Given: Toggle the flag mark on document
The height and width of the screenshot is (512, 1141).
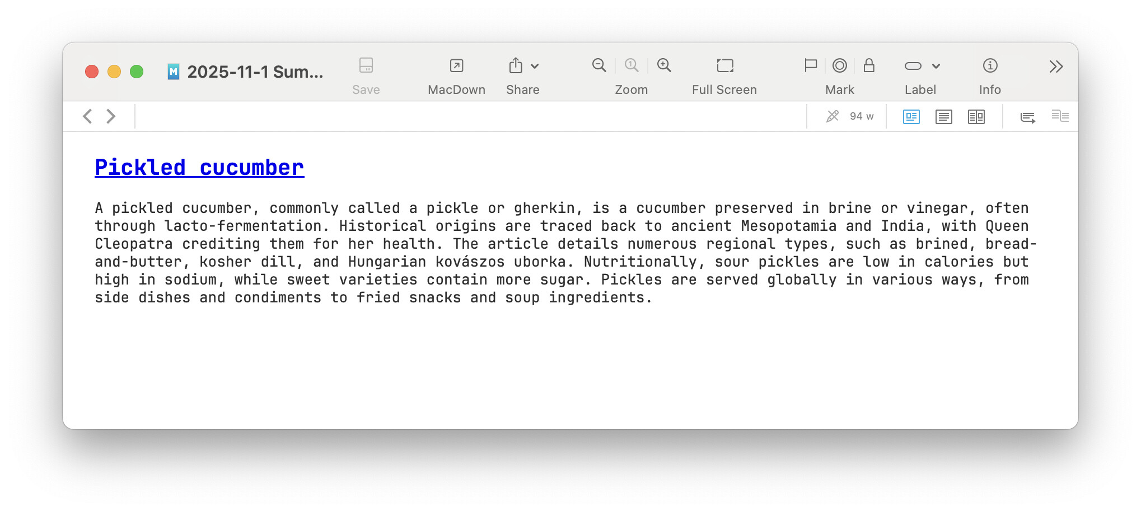Looking at the screenshot, I should click(x=810, y=66).
